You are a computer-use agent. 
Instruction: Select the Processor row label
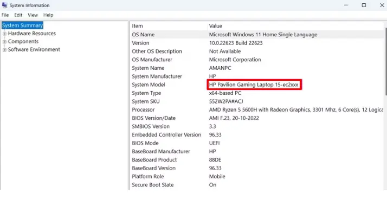tap(143, 110)
